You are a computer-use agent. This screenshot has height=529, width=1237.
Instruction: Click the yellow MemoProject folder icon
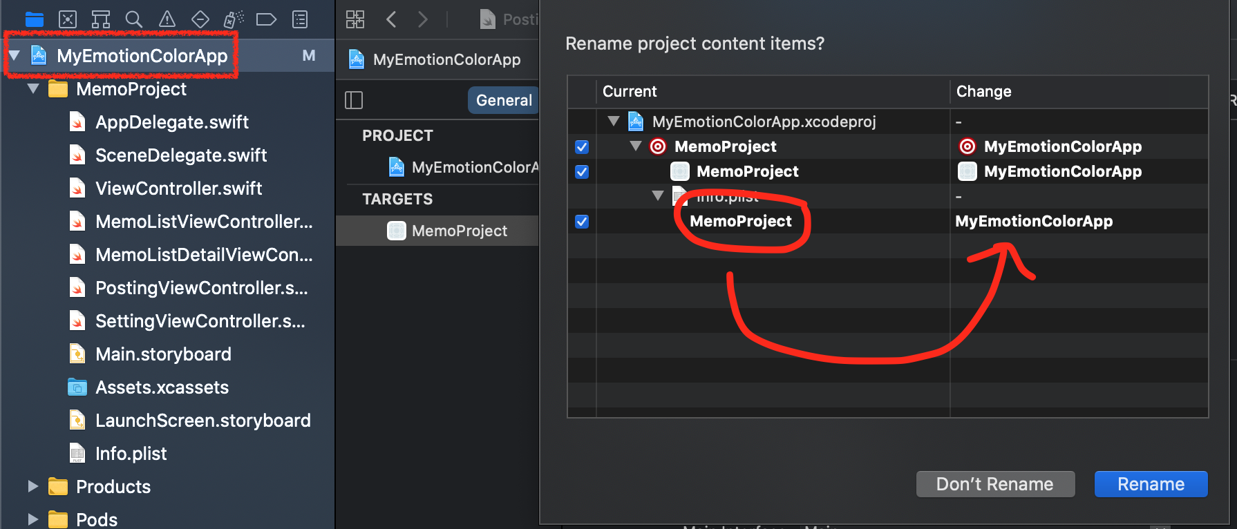[x=58, y=89]
